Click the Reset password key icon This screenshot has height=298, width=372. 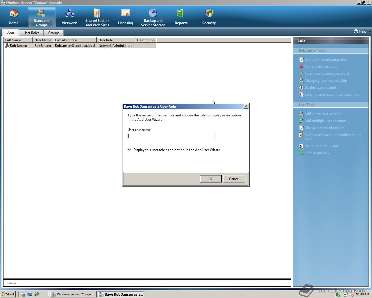coord(301,74)
